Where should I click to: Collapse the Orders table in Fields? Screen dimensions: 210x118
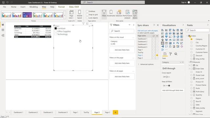pyautogui.click(x=187, y=36)
